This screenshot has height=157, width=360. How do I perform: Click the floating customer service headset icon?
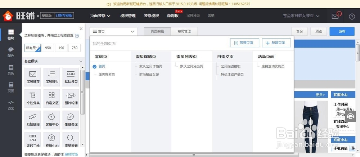[350, 116]
